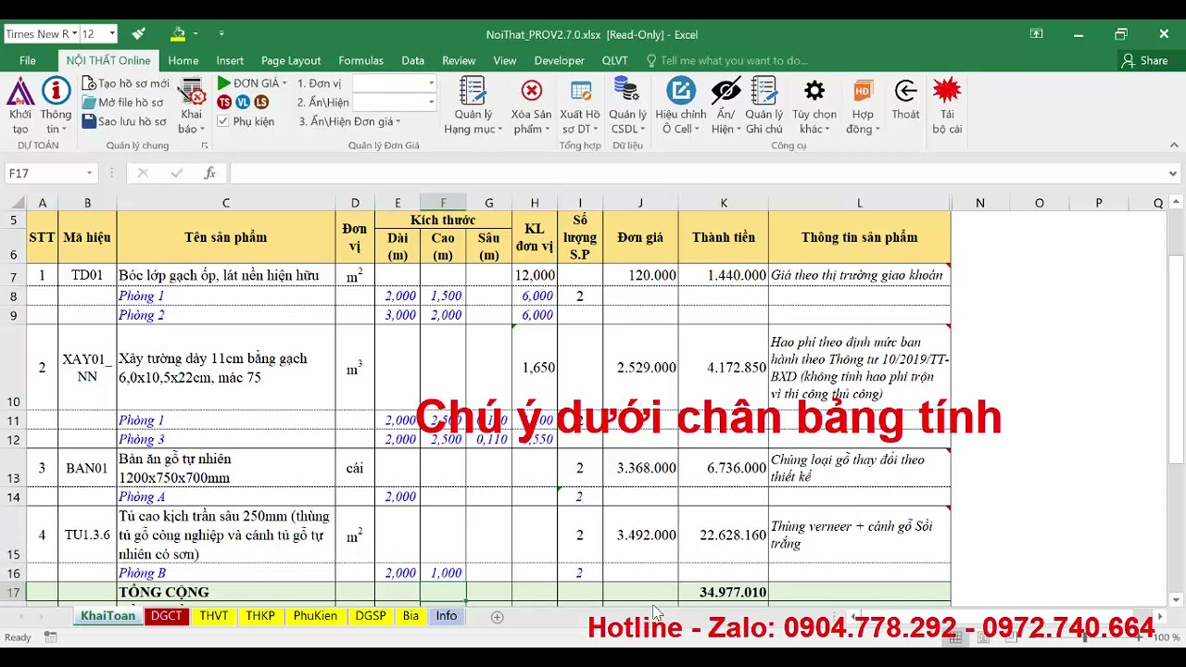Click in the formula bar input
Image resolution: width=1186 pixels, height=667 pixels.
click(697, 173)
